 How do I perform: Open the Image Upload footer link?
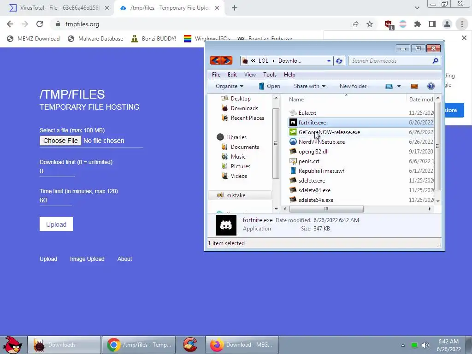click(87, 259)
